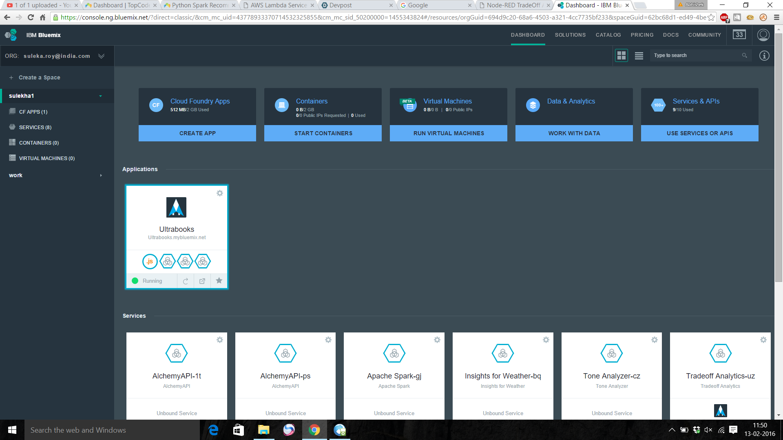
Task: Switch to tile grid view
Action: 622,55
